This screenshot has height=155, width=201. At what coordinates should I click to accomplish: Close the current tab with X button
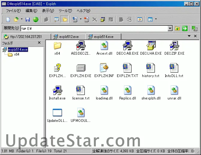[x=195, y=36]
